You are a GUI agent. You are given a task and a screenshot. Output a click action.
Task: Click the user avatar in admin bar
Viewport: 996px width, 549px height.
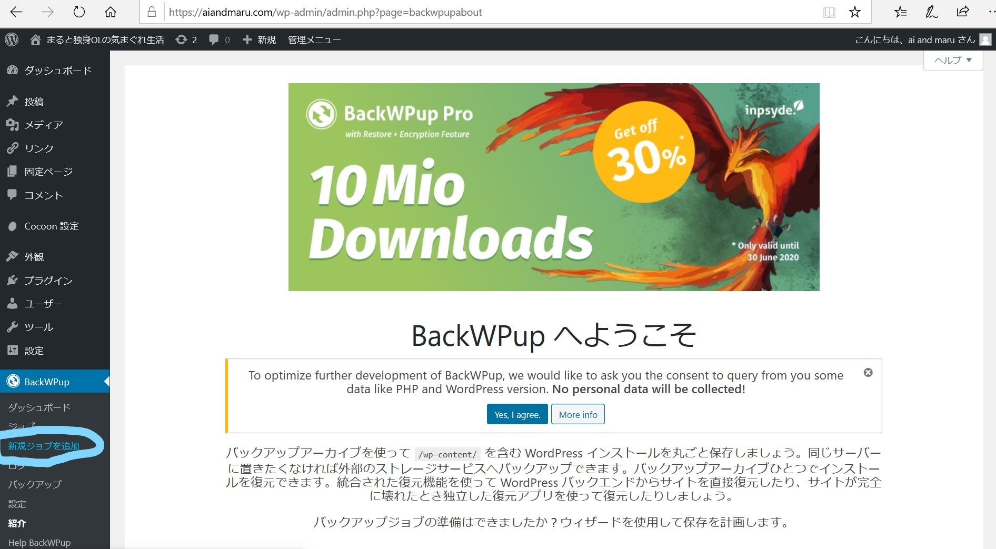[985, 39]
